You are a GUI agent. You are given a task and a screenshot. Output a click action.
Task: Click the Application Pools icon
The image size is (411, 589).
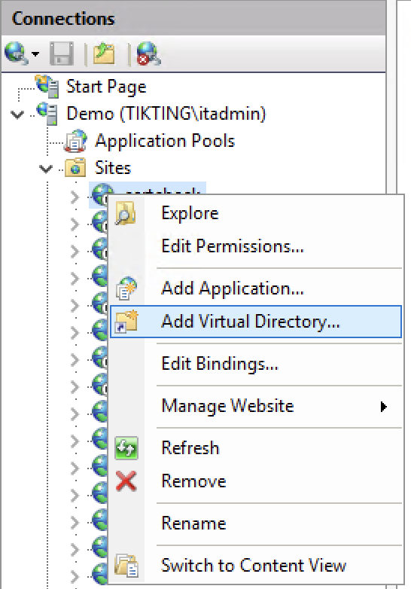[x=76, y=141]
